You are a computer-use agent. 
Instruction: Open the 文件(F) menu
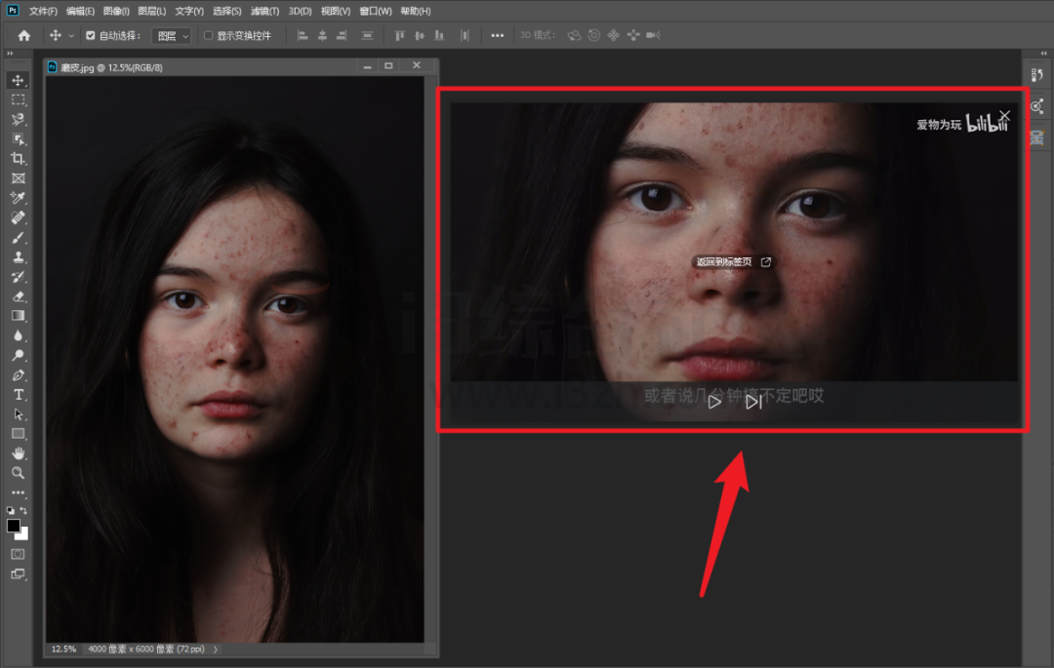44,12
